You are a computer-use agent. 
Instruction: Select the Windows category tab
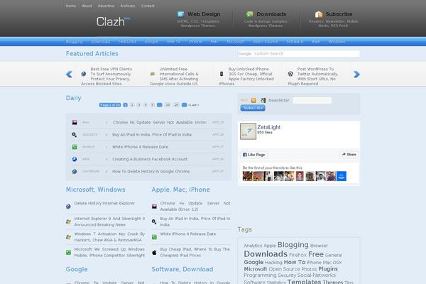337,41
